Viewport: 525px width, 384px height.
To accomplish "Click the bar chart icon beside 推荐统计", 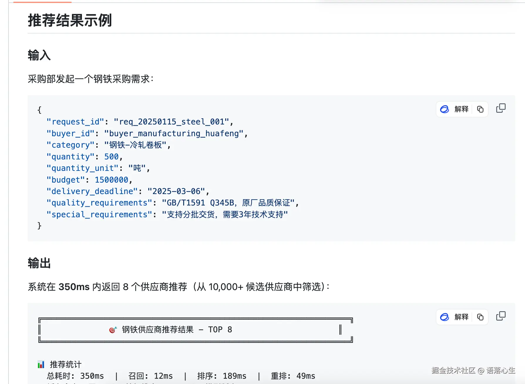I will pos(41,364).
